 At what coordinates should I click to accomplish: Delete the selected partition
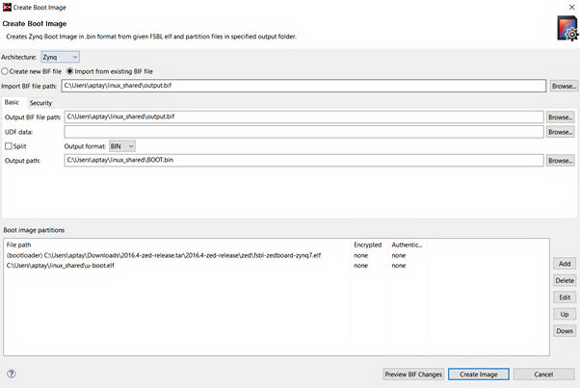(x=565, y=280)
